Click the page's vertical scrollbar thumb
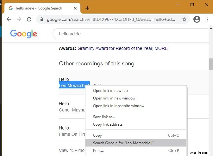Screen dimensions: 213x156 211,64
